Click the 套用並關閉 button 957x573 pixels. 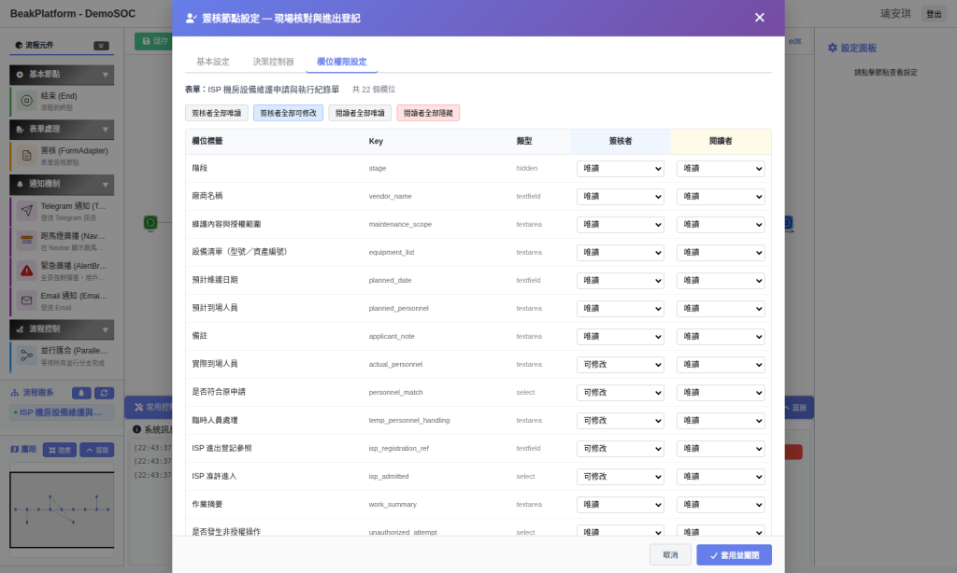click(x=735, y=554)
